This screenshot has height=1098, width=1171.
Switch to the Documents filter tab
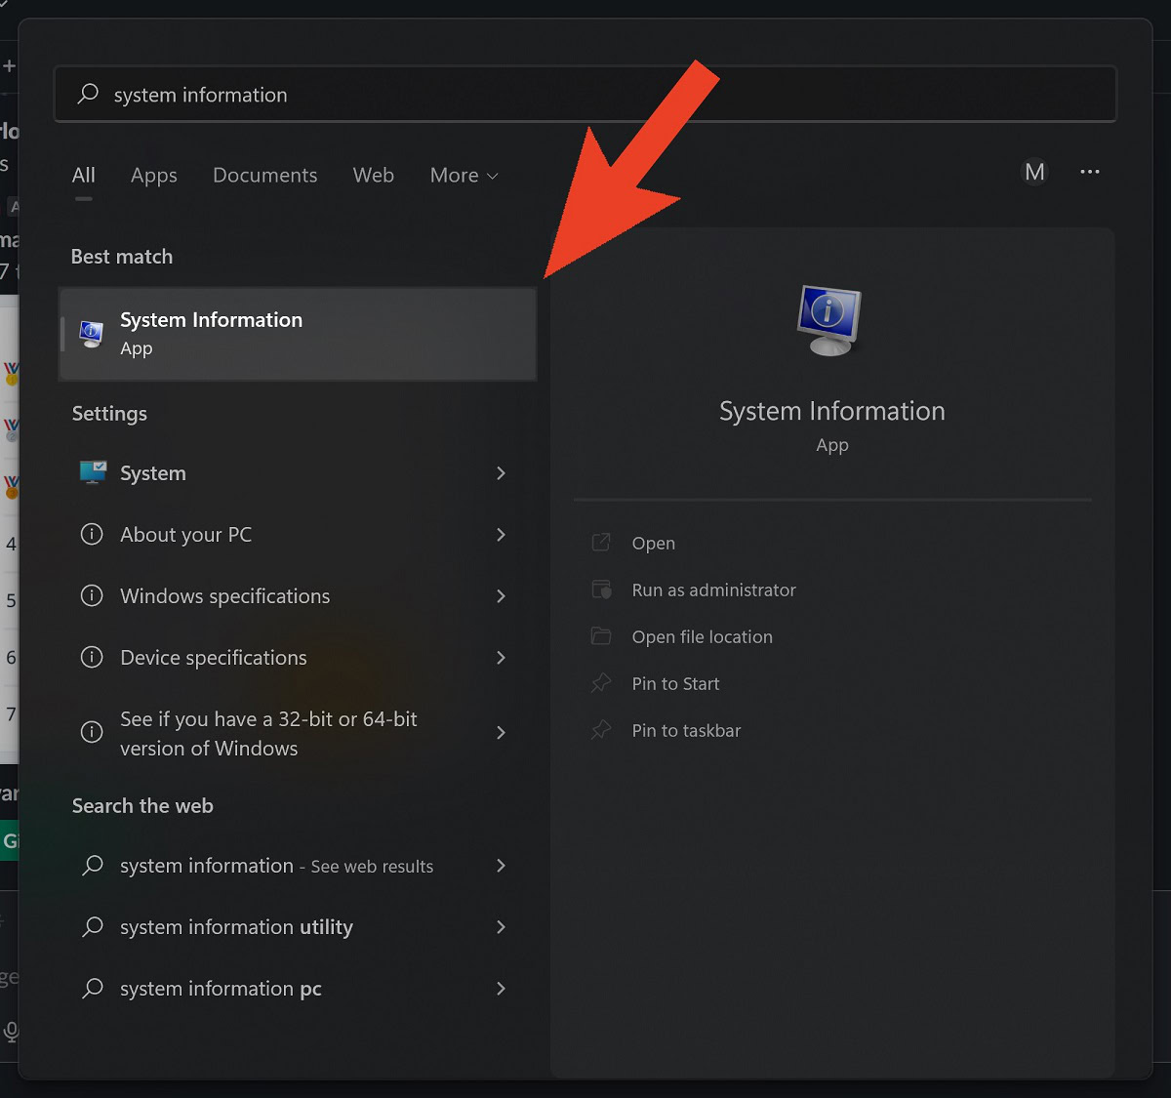(264, 176)
